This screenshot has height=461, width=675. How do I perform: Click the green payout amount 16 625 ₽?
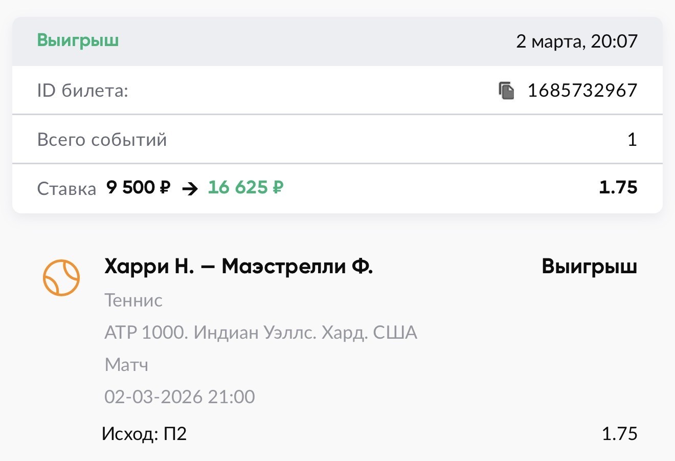(245, 188)
